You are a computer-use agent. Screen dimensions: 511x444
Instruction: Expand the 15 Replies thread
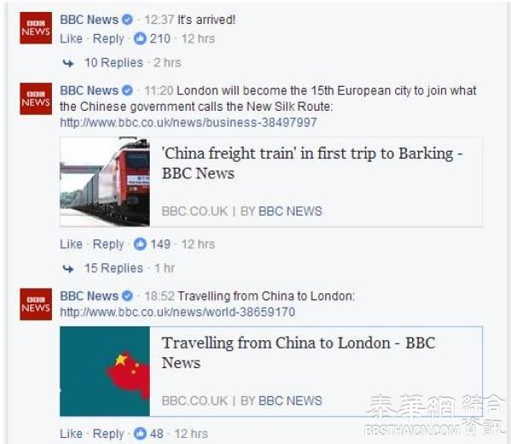114,268
